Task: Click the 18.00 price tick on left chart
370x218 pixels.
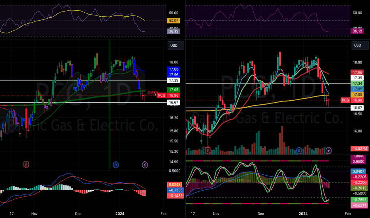Action: (173, 62)
